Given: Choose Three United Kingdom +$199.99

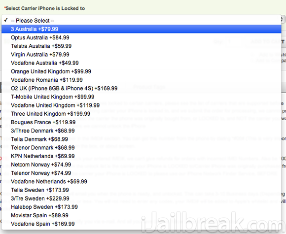Looking at the screenshot, I should coord(142,114).
